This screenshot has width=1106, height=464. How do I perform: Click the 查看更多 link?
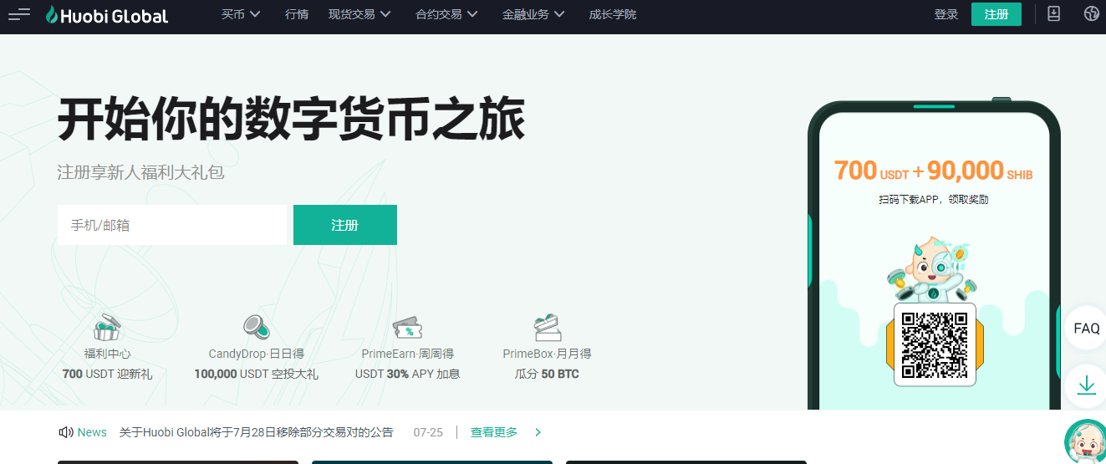(493, 432)
